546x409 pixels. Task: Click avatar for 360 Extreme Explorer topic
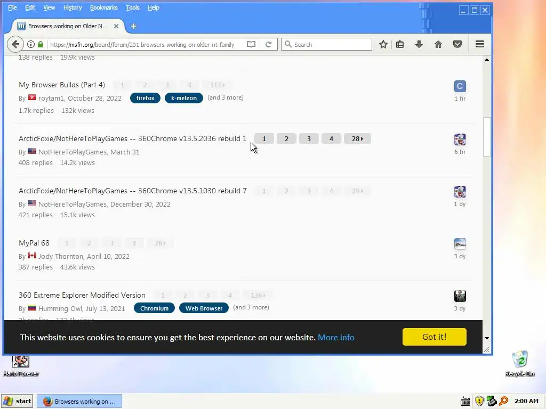pos(460,296)
